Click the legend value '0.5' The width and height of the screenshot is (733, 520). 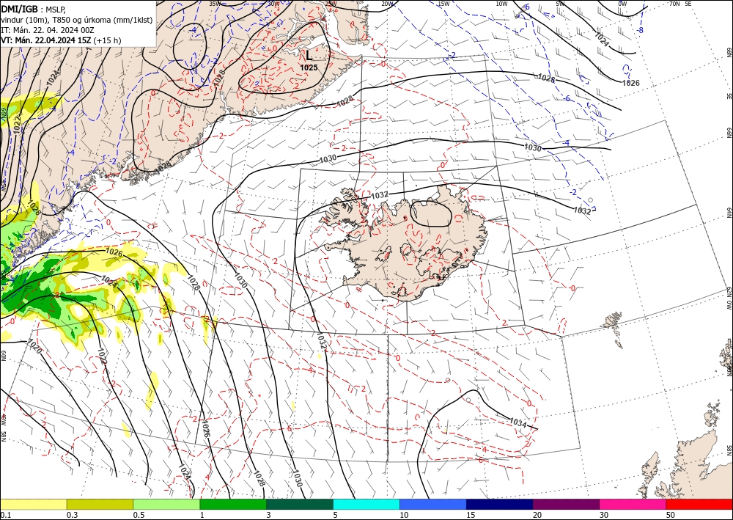click(139, 515)
